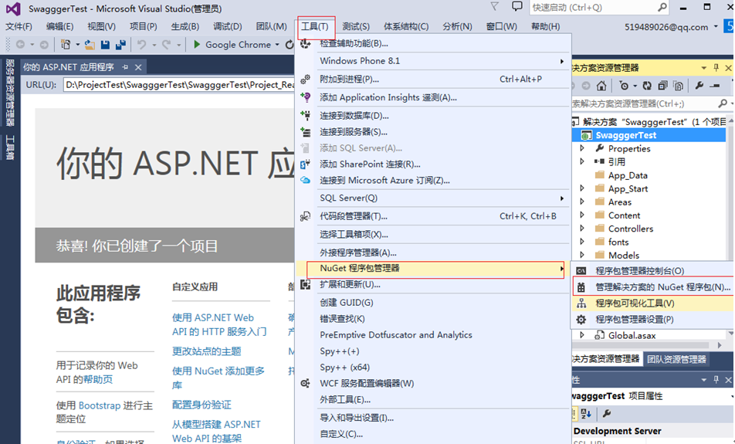Click the Navigate Backward toolbar icon
The width and height of the screenshot is (735, 444).
tap(20, 45)
